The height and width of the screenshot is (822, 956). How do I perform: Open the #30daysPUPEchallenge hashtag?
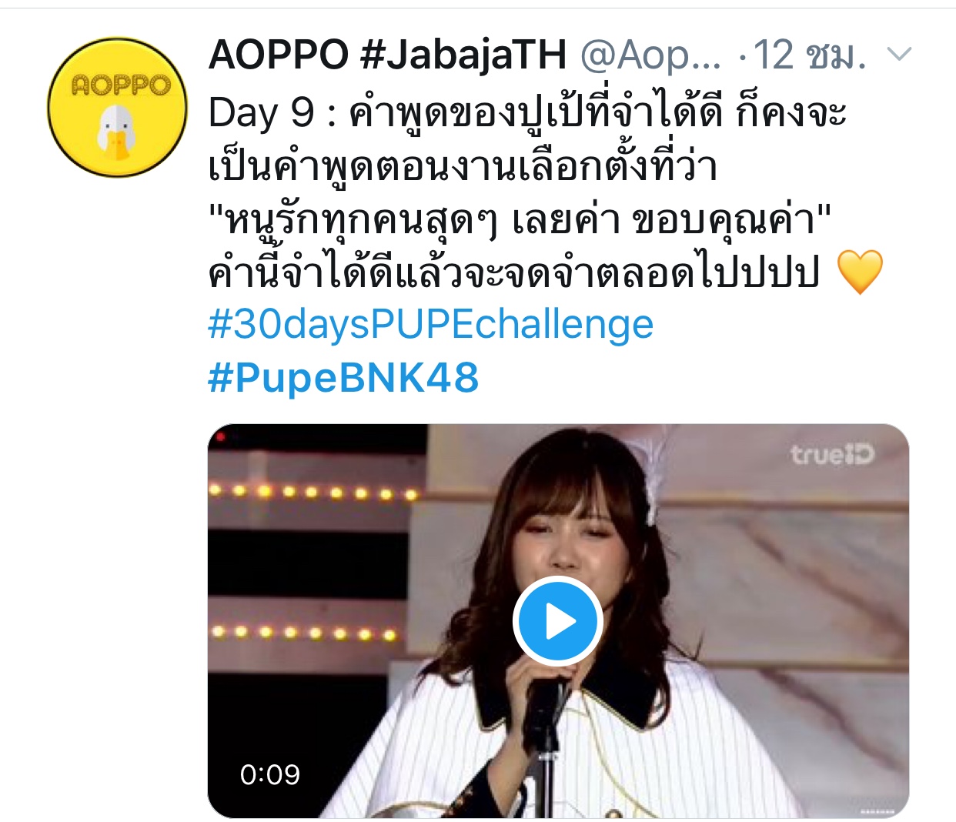[x=431, y=324]
